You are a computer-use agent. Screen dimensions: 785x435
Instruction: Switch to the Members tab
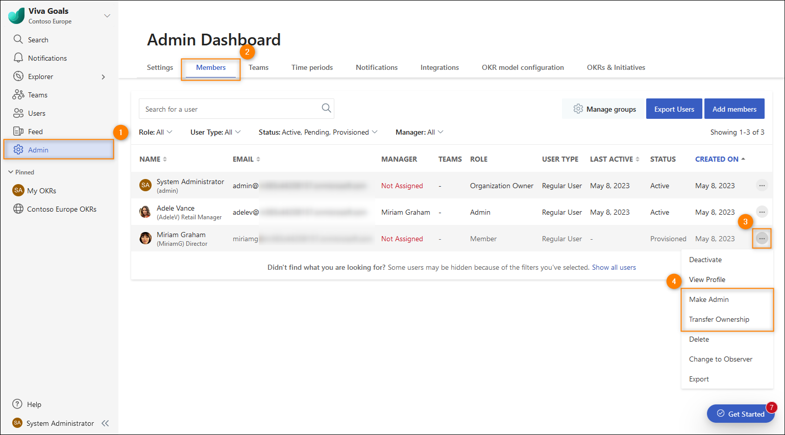click(x=211, y=67)
